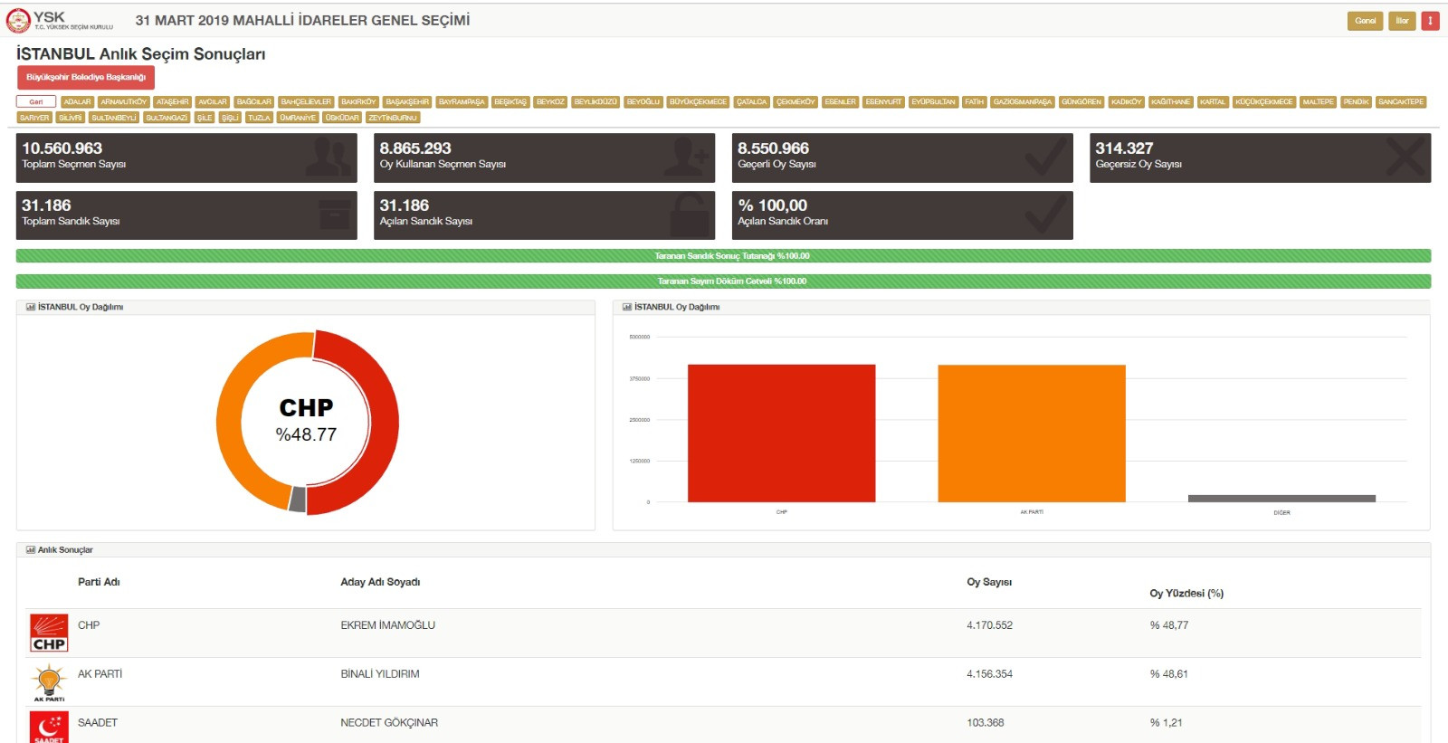Click the AK Parti light bulb logo
Image resolution: width=1448 pixels, height=743 pixels.
(x=49, y=681)
